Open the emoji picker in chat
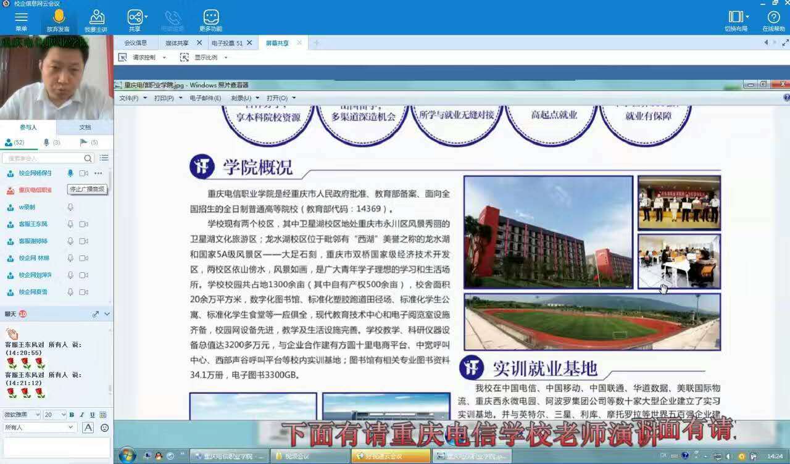 104,428
